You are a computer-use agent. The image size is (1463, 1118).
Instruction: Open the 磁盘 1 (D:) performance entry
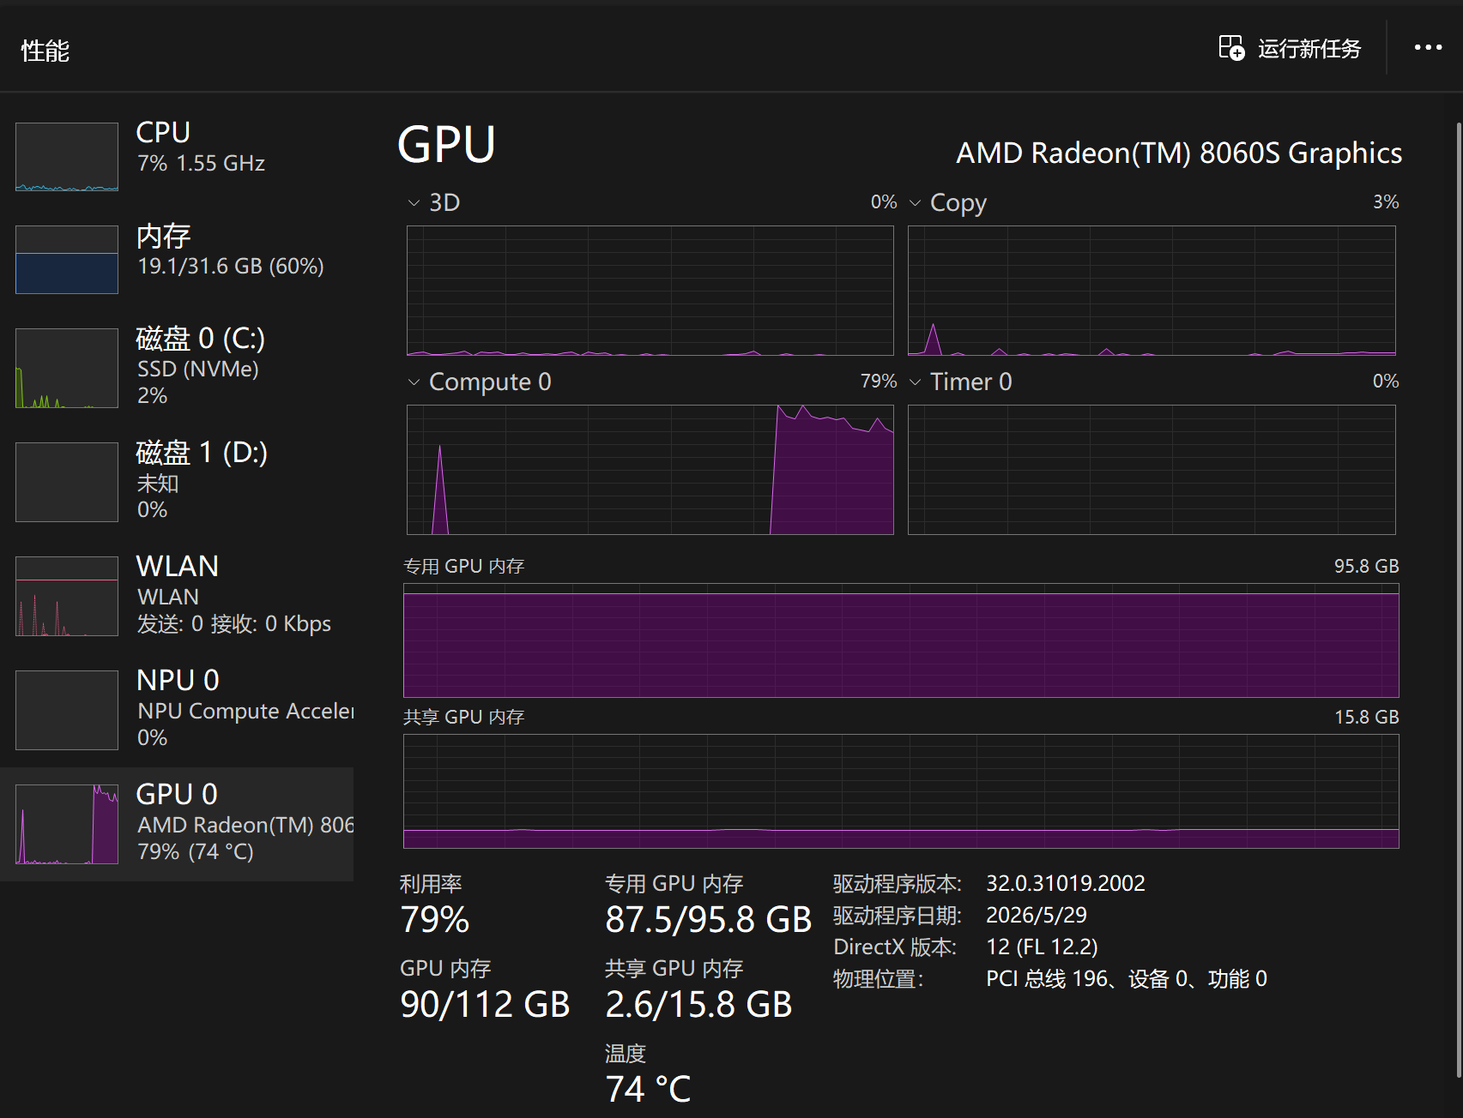[x=177, y=482]
